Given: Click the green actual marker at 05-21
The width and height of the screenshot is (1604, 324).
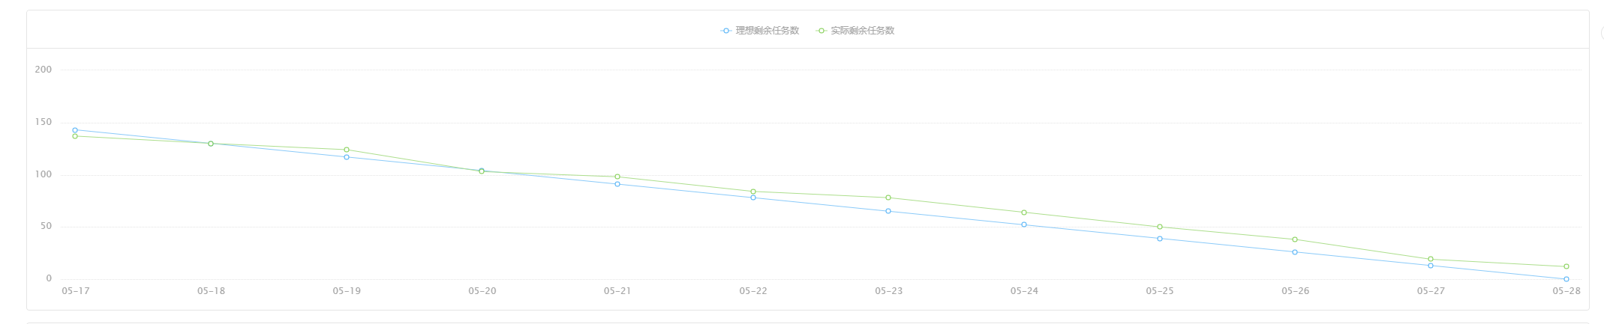Looking at the screenshot, I should (617, 177).
